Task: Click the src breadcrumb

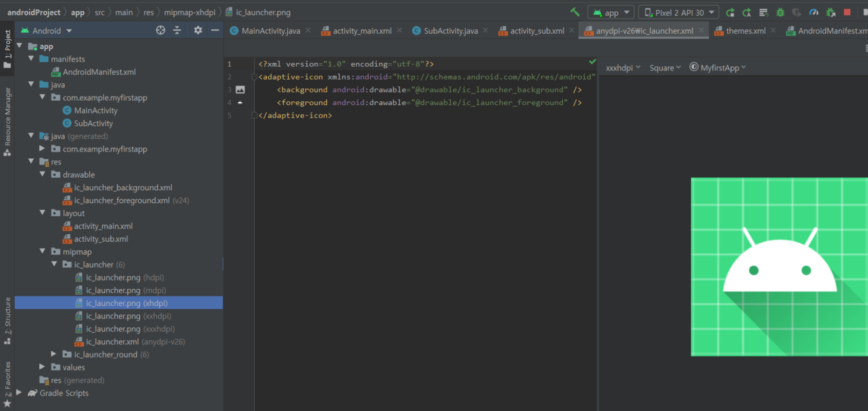Action: point(100,12)
